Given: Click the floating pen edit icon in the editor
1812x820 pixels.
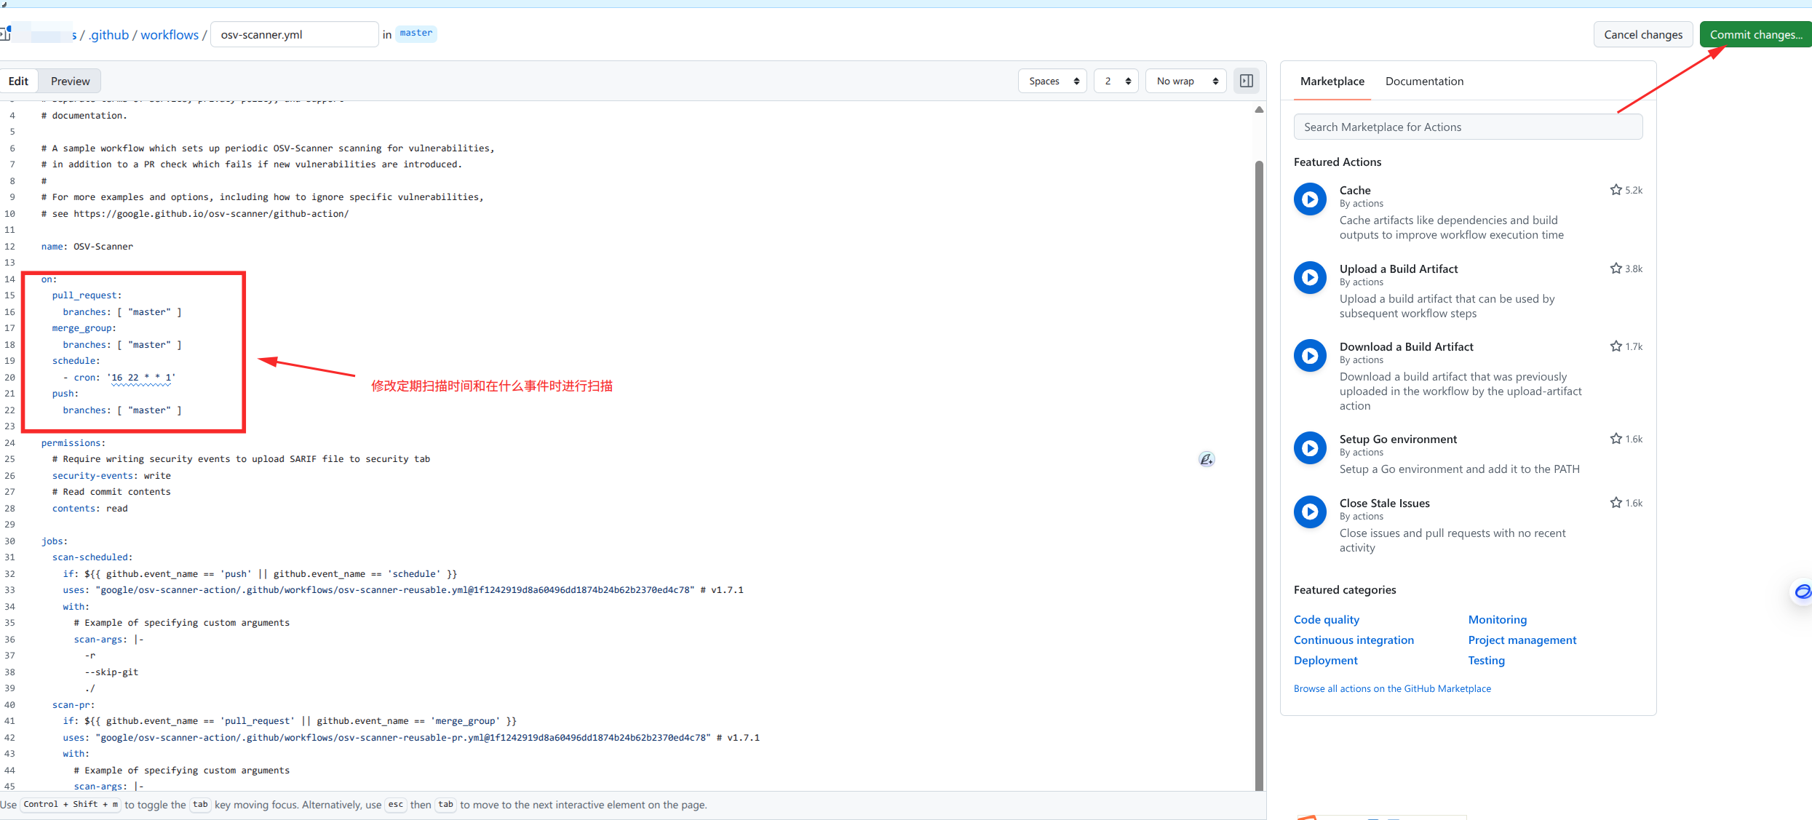Looking at the screenshot, I should [1206, 459].
